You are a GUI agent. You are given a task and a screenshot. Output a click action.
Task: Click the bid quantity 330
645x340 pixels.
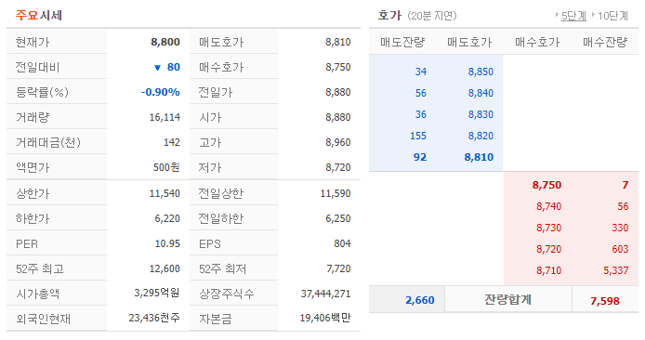(620, 228)
